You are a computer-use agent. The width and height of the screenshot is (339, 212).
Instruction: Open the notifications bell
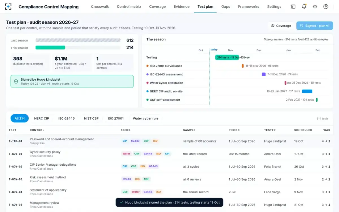coord(304,7)
